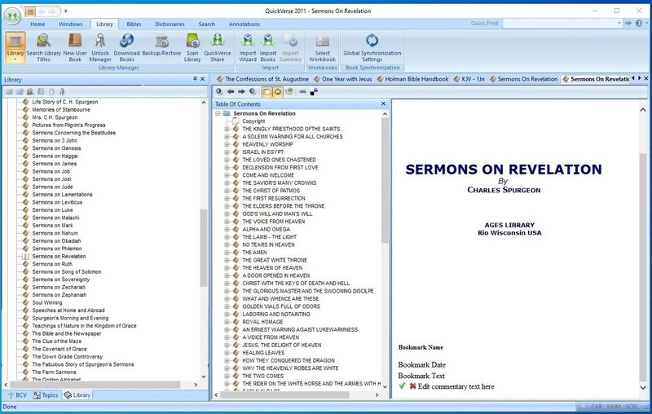The image size is (652, 414).
Task: Toggle the Library panel pin
Action: (x=195, y=79)
